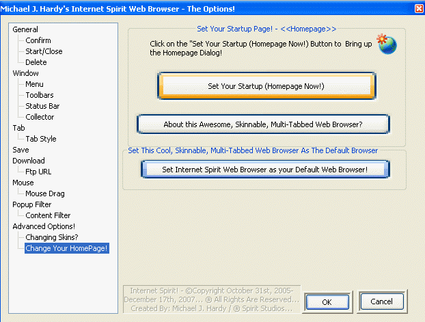Set Internet Spirit as Default Web Browser
Viewport: 425px width, 322px height.
pos(265,170)
